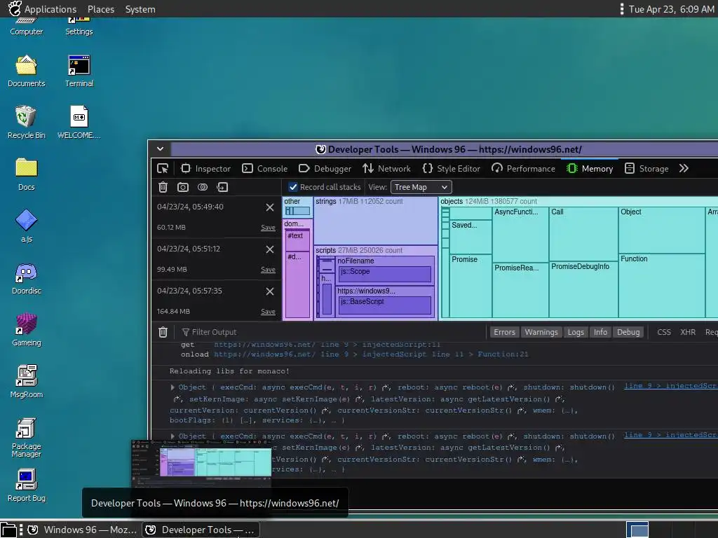718x538 pixels.
Task: Clear console output with trash icon
Action: pyautogui.click(x=163, y=332)
